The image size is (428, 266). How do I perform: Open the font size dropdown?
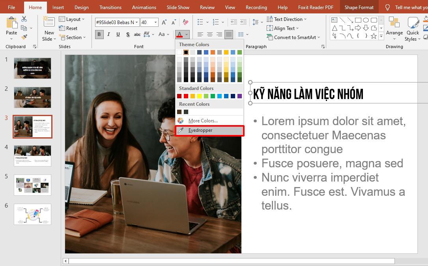(x=155, y=22)
